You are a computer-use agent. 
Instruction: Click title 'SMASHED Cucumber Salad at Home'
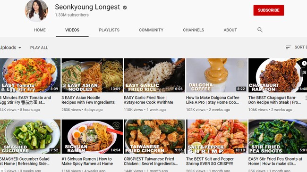pyautogui.click(x=25, y=161)
